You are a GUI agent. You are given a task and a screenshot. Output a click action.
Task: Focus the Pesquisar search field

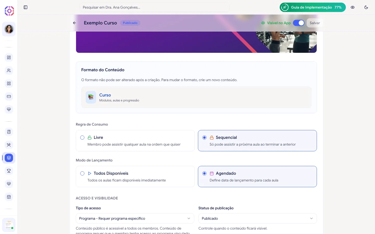154,7
